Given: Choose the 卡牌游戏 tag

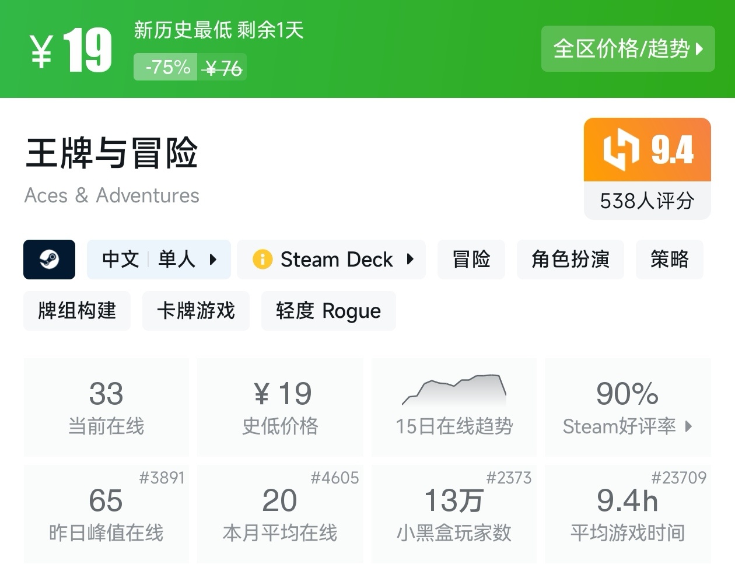Looking at the screenshot, I should [195, 311].
